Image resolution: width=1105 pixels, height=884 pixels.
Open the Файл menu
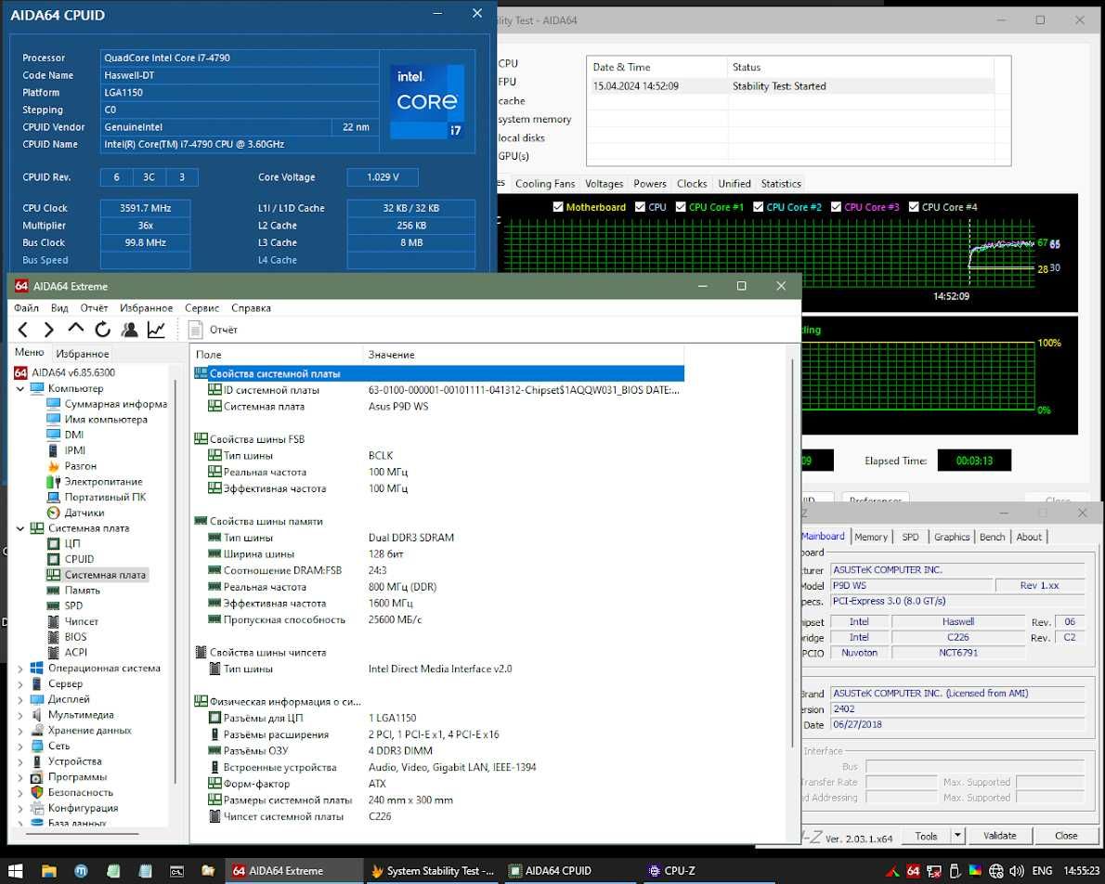26,308
